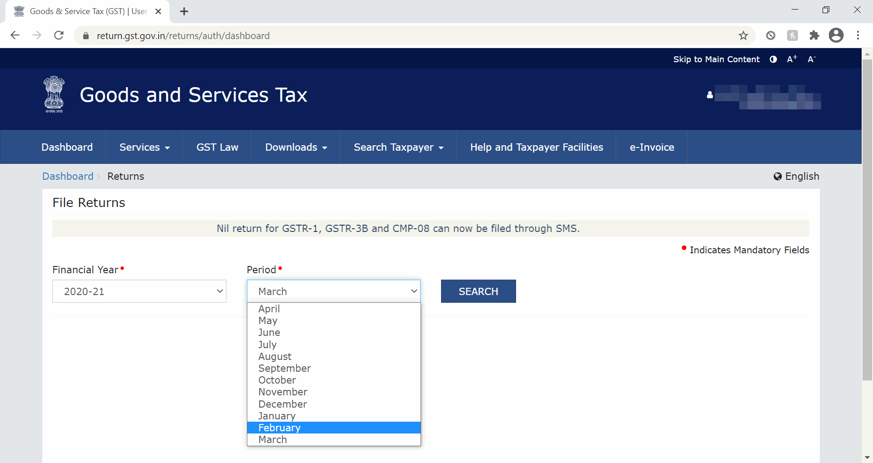Go to the Dashboard nav item
Viewport: 873px width, 463px height.
coord(67,147)
